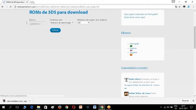Bookmark this page with the star icon
Screen dimensions: 196x110
179,7
